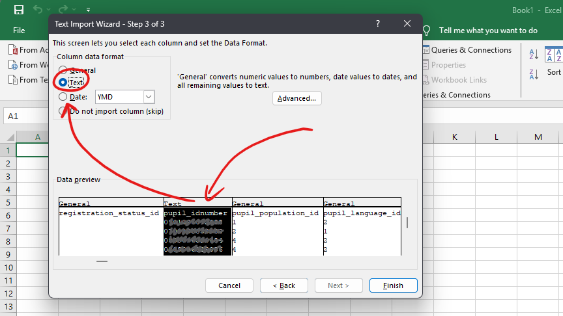The width and height of the screenshot is (563, 316).
Task: Click the Finish button
Action: [393, 285]
